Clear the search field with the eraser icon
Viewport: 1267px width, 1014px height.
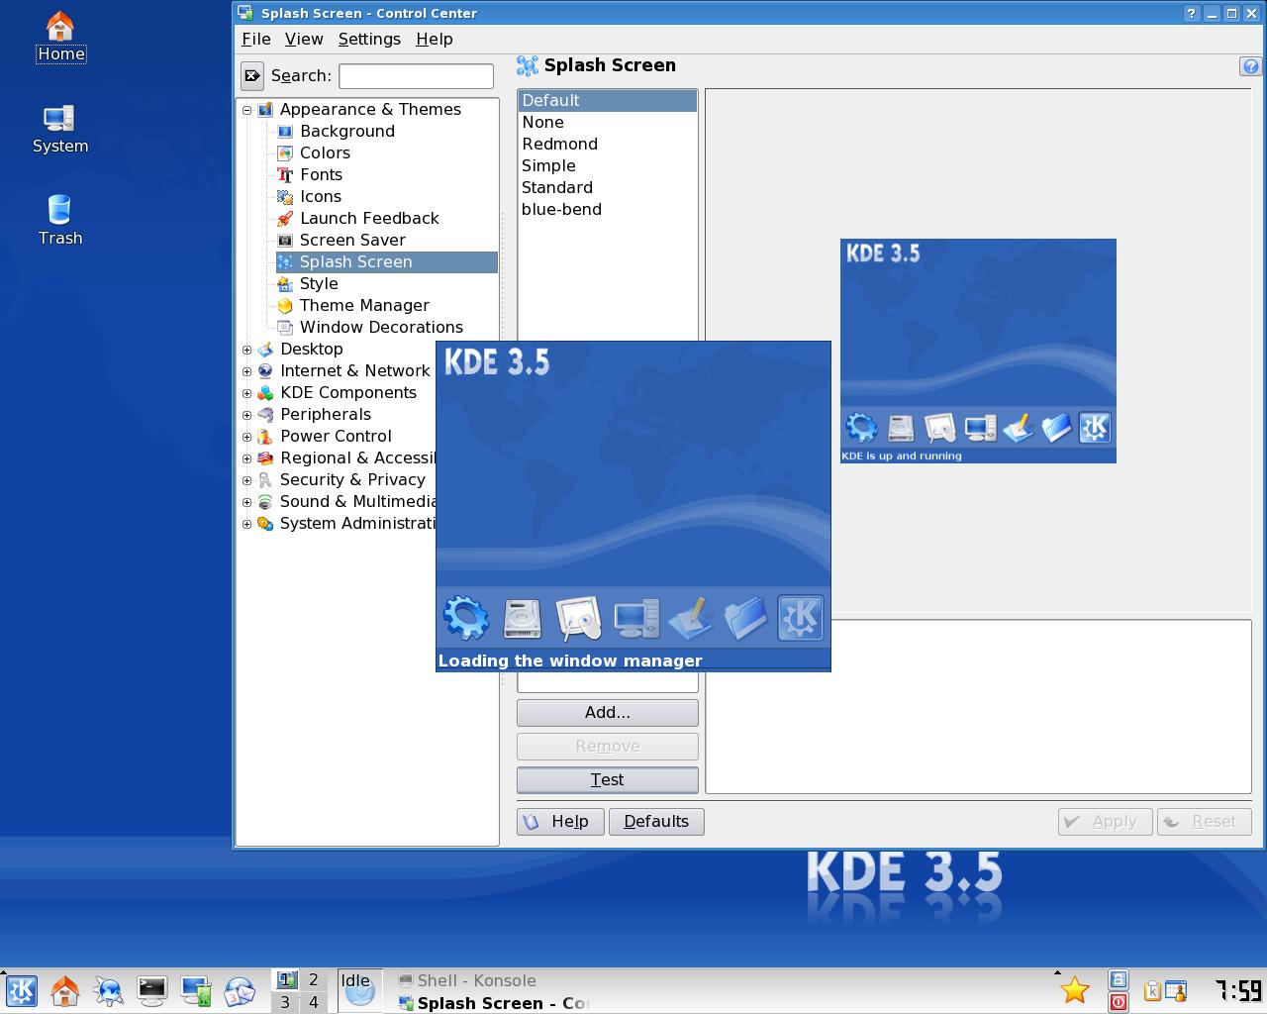[252, 75]
